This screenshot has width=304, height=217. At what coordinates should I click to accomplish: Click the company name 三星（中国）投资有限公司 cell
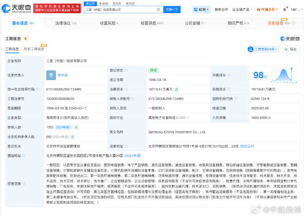pos(66,61)
